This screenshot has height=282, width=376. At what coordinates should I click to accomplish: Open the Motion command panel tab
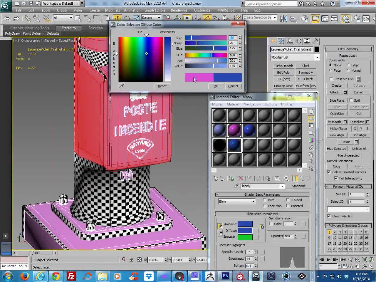click(299, 41)
